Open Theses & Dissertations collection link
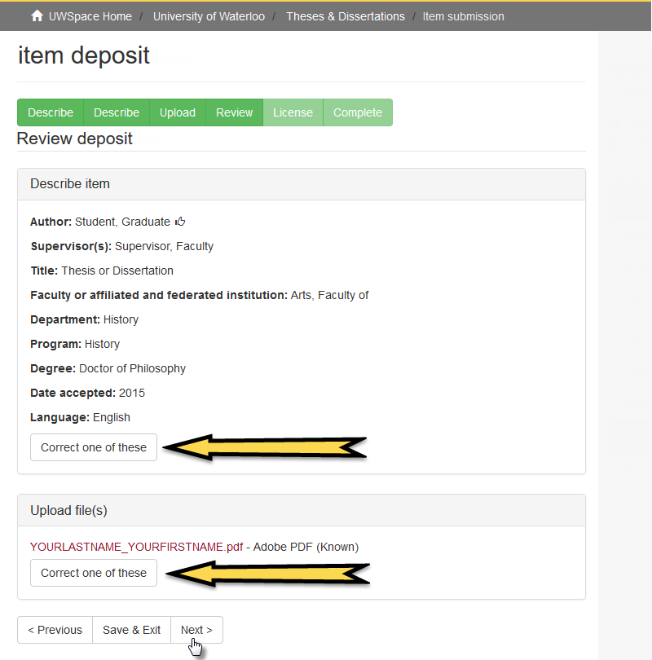This screenshot has height=660, width=652. [x=346, y=15]
